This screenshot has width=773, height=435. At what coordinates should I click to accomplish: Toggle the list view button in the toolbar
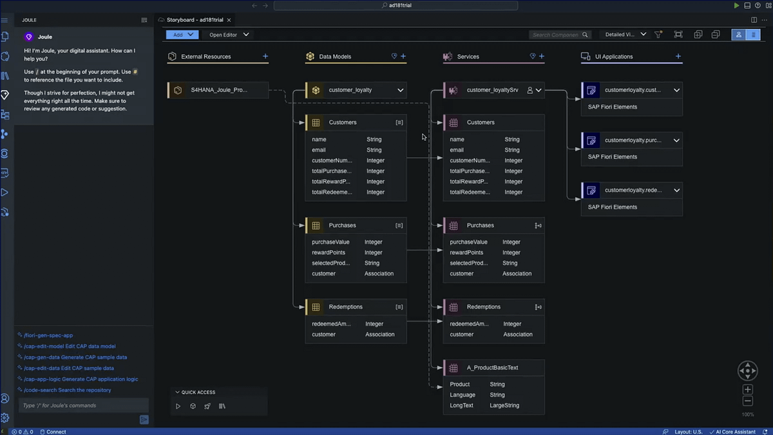click(753, 35)
